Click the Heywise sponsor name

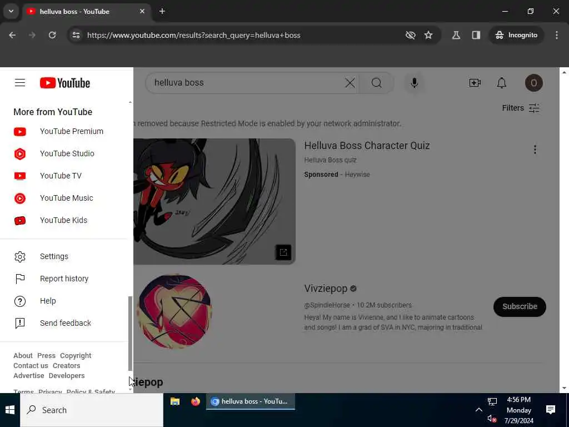tap(357, 174)
